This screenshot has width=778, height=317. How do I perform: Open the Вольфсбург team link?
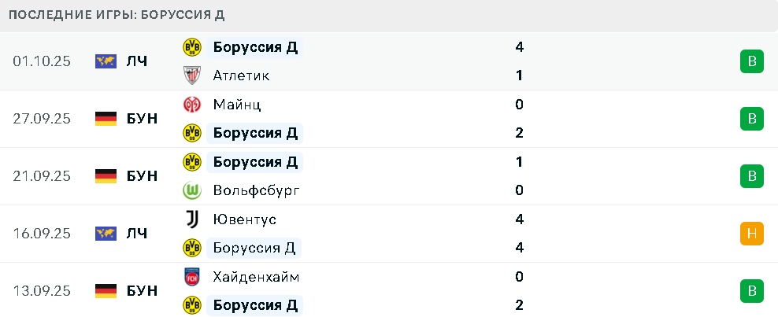[x=256, y=190]
